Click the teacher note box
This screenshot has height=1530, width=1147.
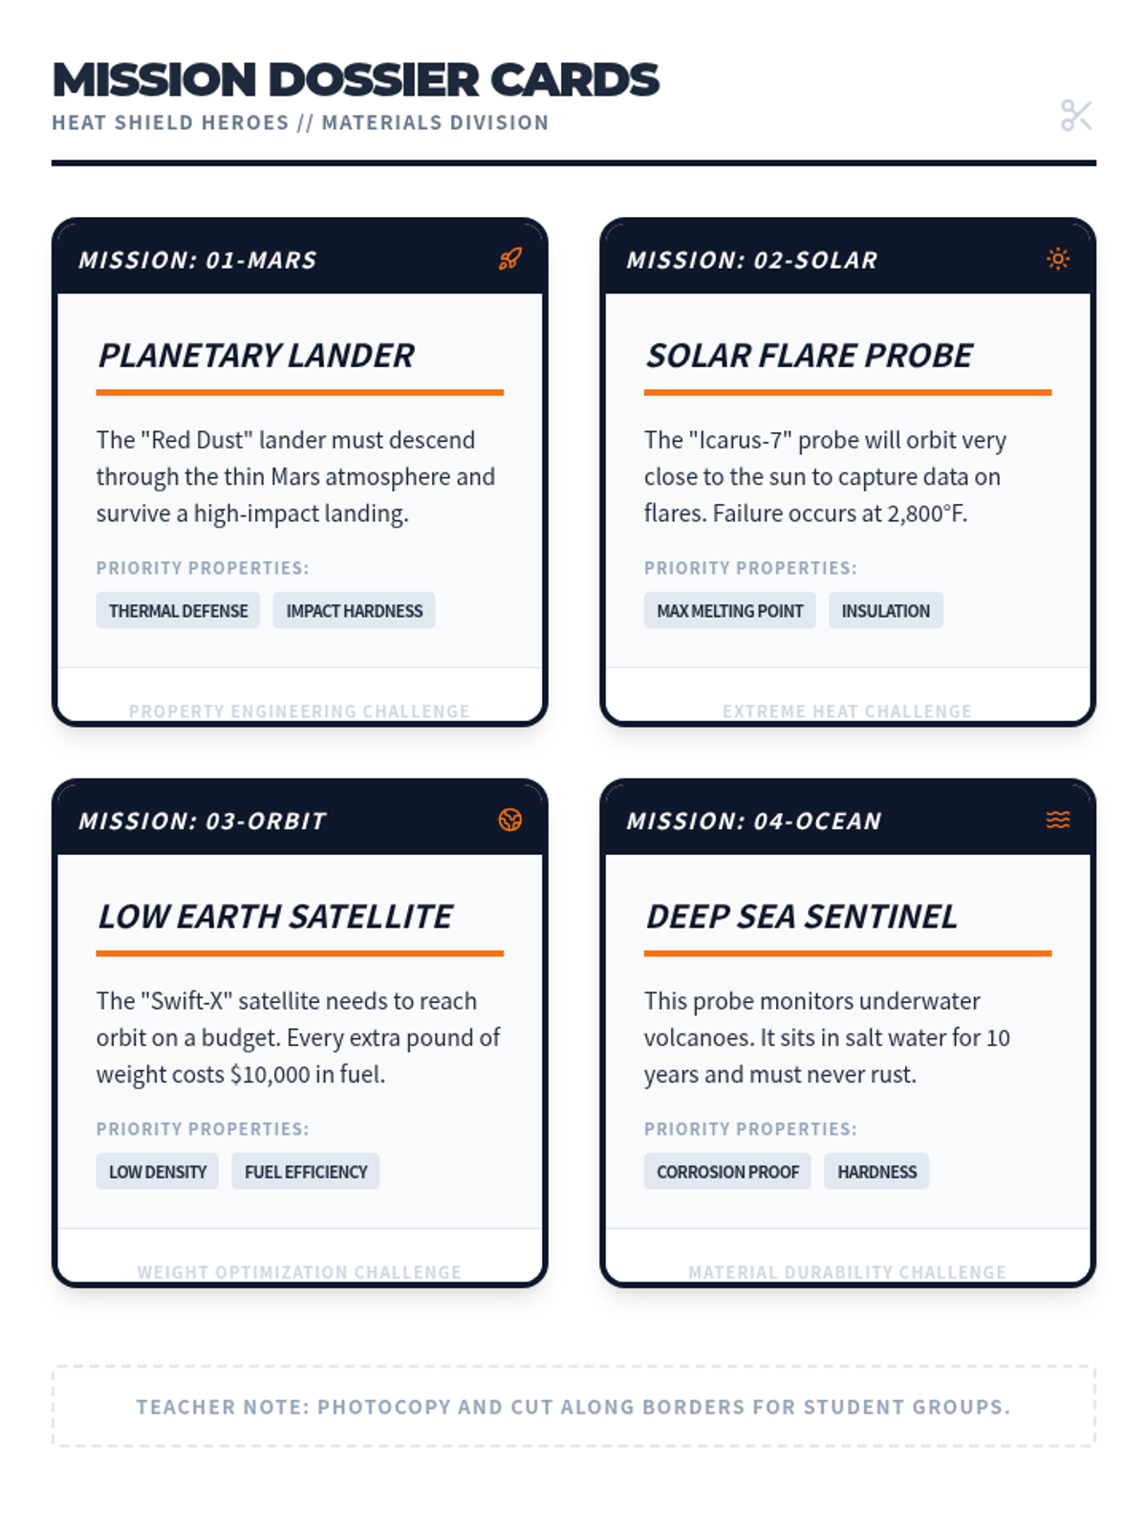573,1407
